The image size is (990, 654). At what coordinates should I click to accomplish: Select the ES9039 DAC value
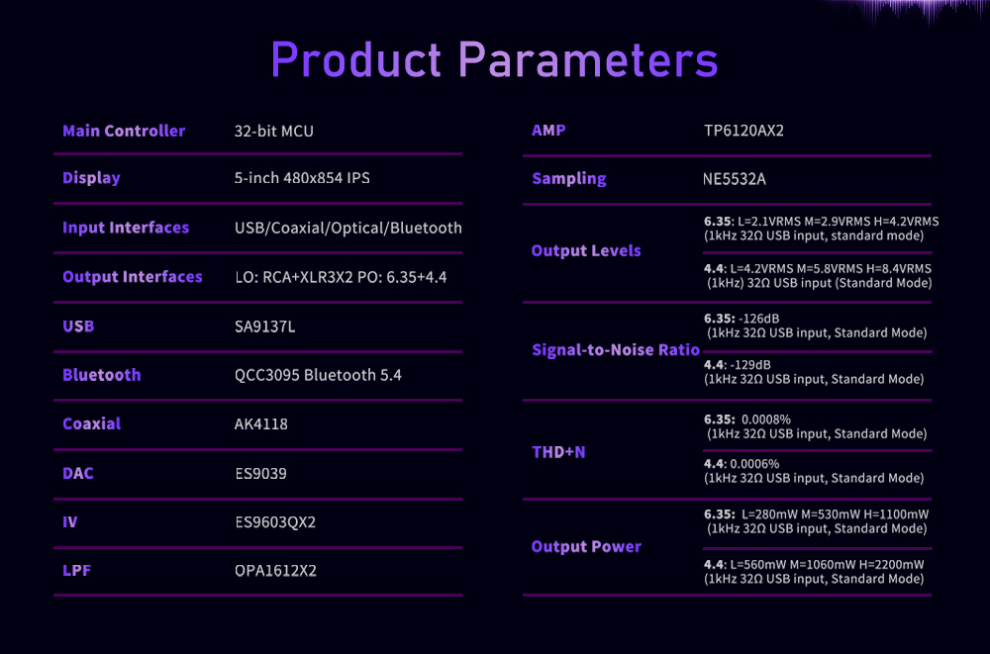(x=260, y=474)
